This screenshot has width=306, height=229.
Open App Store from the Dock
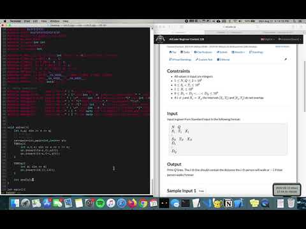pos(47,203)
